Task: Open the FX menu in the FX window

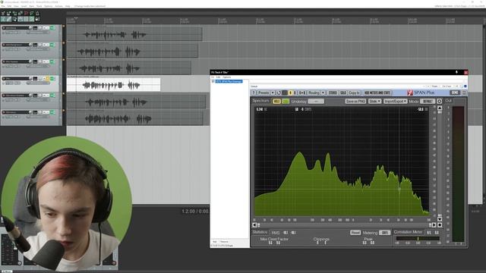Action: pos(213,77)
